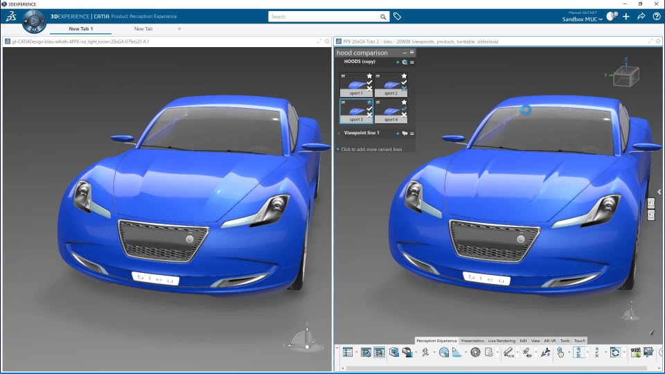Toggle accept checkmark on sport 4
The width and height of the screenshot is (665, 374).
click(x=404, y=109)
